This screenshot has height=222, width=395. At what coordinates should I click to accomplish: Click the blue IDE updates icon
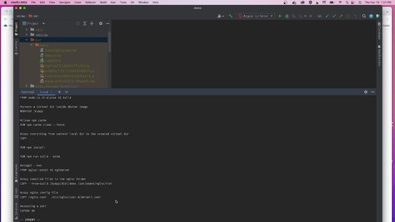click(x=371, y=16)
